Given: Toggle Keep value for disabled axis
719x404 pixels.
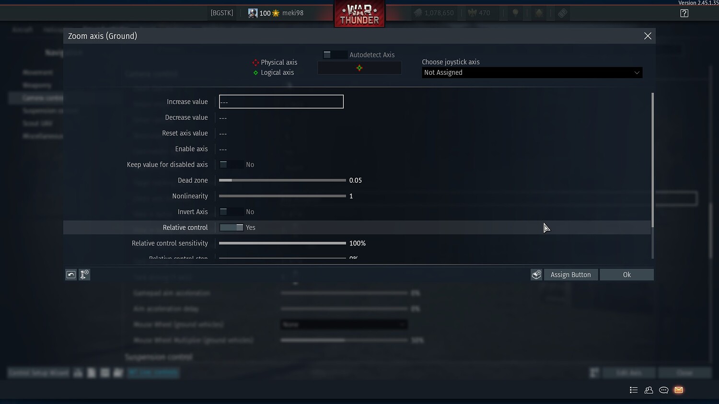Looking at the screenshot, I should click(x=229, y=164).
